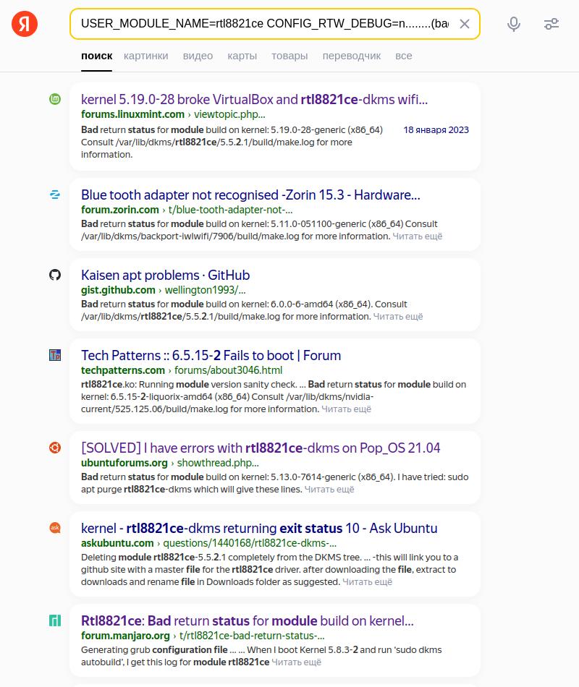The image size is (579, 687).
Task: Switch to the картинки tab
Action: point(146,56)
